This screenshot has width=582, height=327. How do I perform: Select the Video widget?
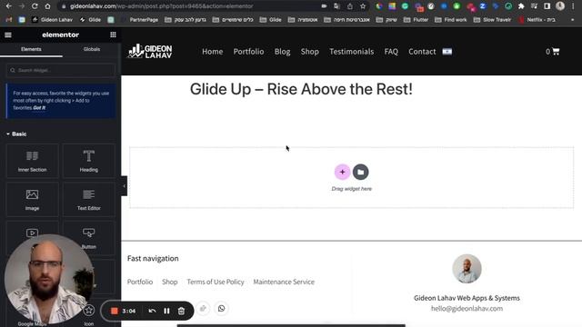tap(33, 233)
